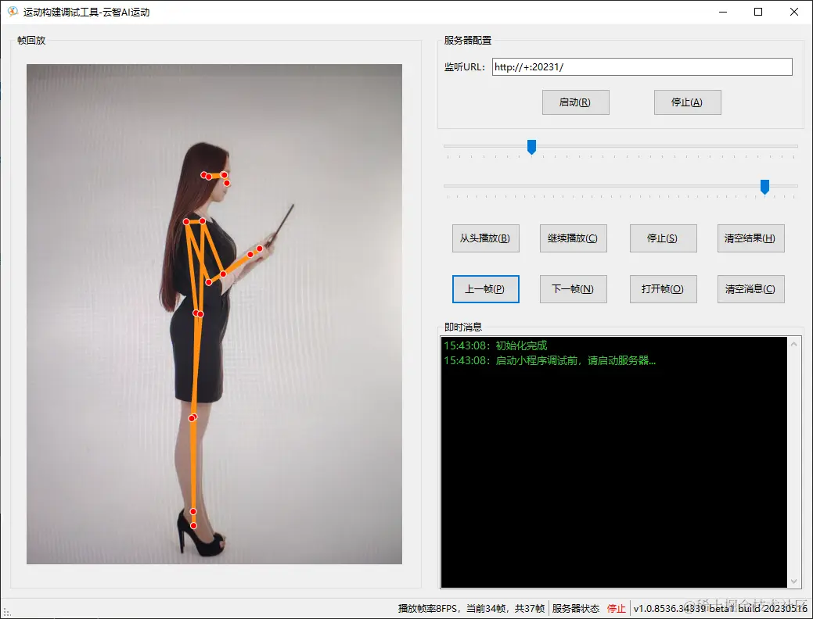Click the lower slider thumb

[x=764, y=187]
